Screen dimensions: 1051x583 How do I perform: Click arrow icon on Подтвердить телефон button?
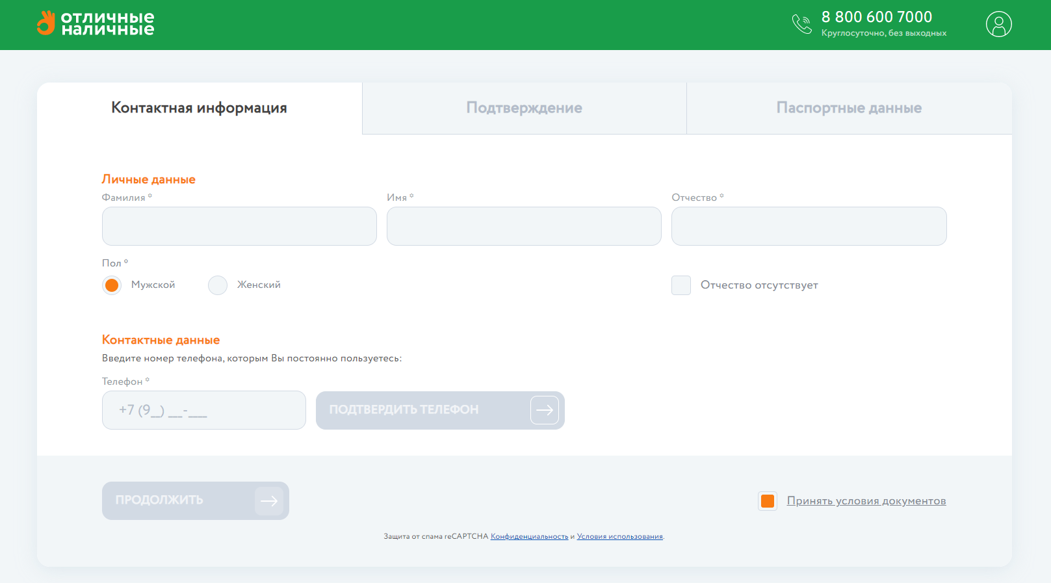click(545, 410)
